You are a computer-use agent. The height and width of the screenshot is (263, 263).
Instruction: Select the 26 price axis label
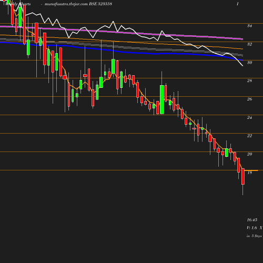tap(249, 99)
